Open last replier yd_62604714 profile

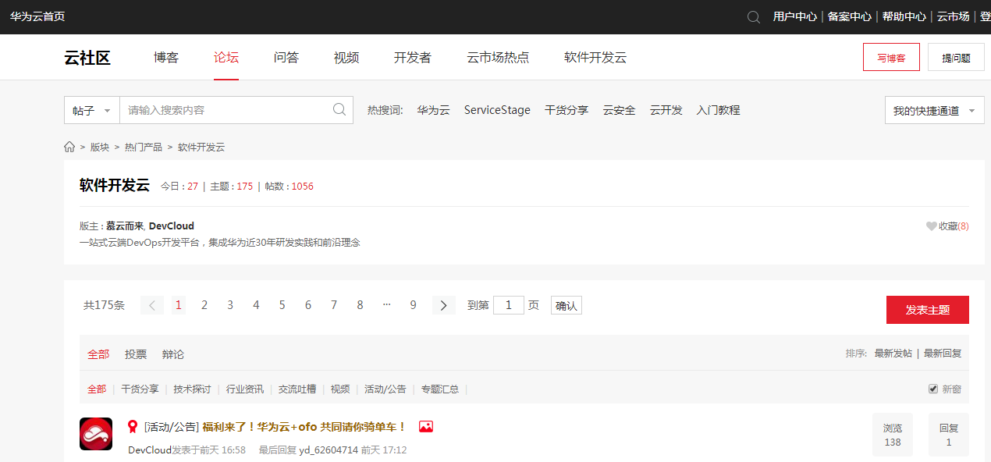(x=329, y=450)
